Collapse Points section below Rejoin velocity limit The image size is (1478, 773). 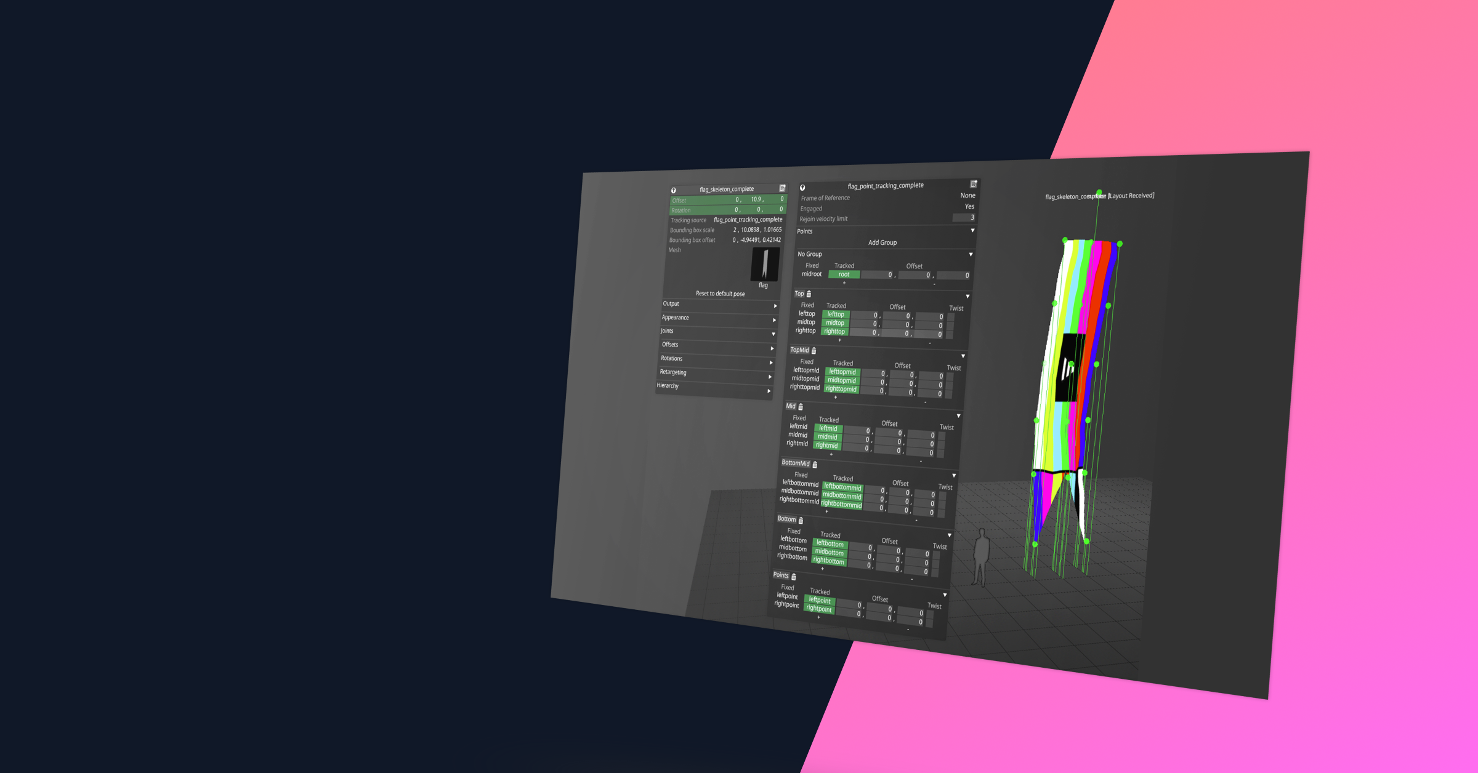972,230
